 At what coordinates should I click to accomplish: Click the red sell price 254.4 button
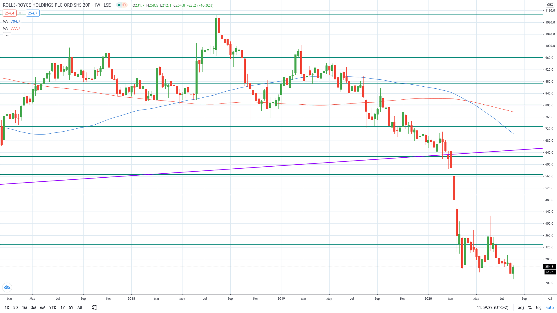click(10, 13)
